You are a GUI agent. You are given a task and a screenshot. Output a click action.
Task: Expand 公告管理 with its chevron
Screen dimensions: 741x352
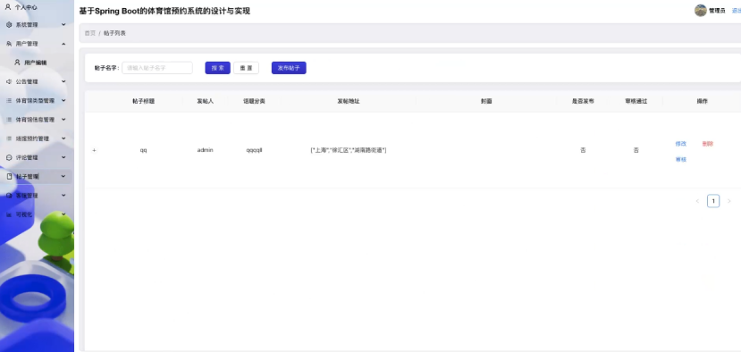click(x=63, y=81)
